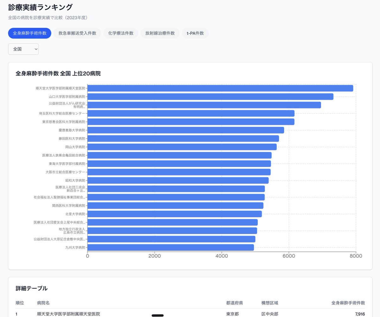Click the x-axis value 6000
This screenshot has height=317, width=380.
pos(289,256)
